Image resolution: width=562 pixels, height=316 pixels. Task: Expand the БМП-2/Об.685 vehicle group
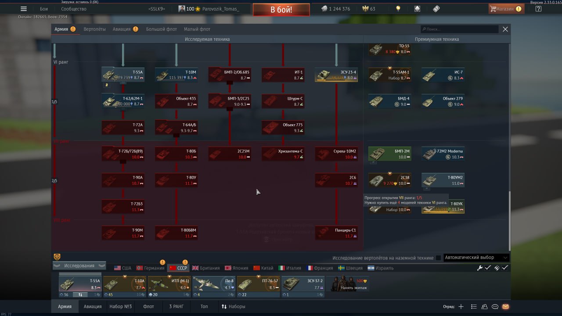(230, 83)
